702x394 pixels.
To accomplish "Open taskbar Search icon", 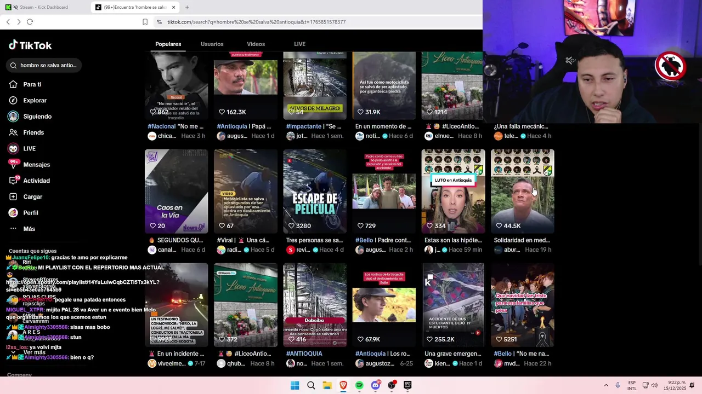I will [x=311, y=385].
